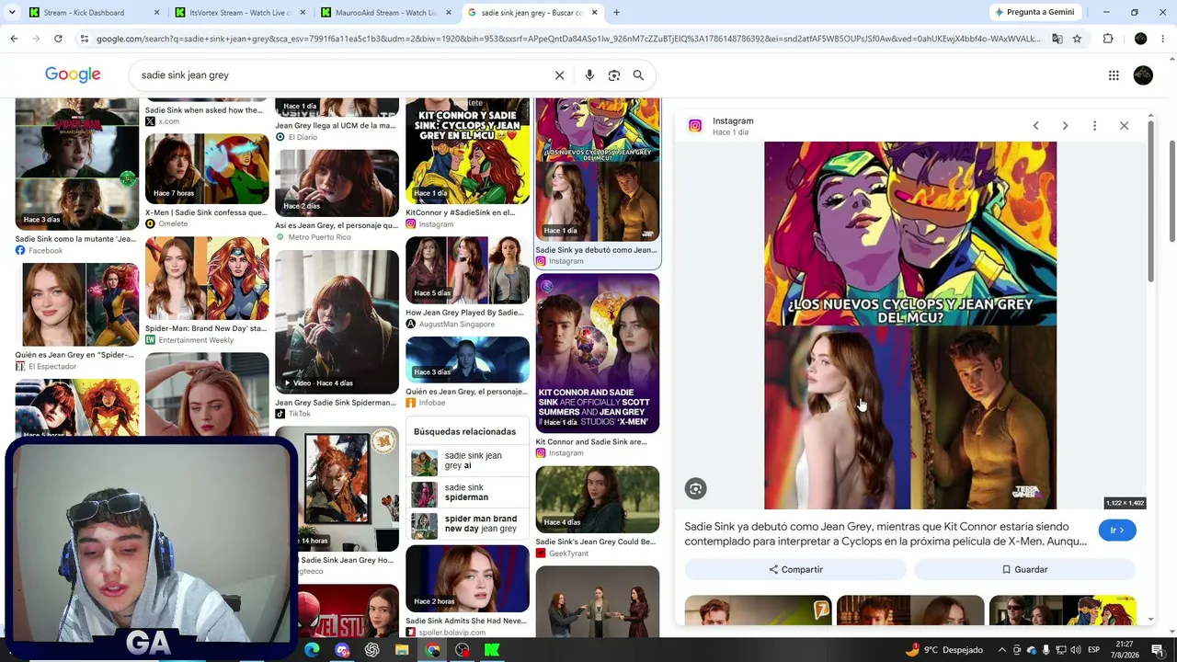Open the taskbar clock showing 21:27
Screen dimensions: 1177x662
click(x=1124, y=650)
